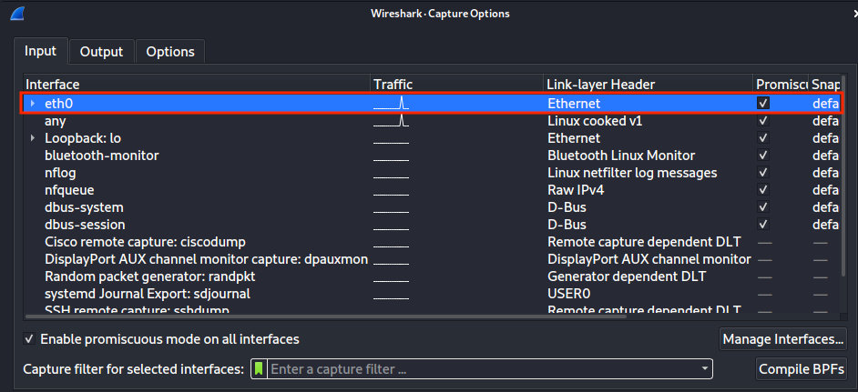
Task: Select the dbus-system interface
Action: tap(84, 207)
